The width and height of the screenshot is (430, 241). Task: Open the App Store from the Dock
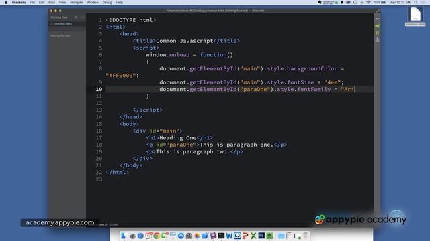click(181, 236)
